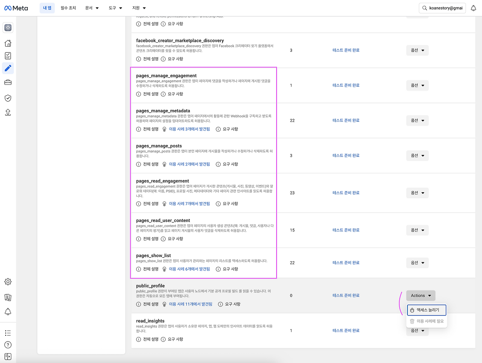Image resolution: width=482 pixels, height=363 pixels.
Task: Select the read_insights permission name
Action: (x=150, y=321)
